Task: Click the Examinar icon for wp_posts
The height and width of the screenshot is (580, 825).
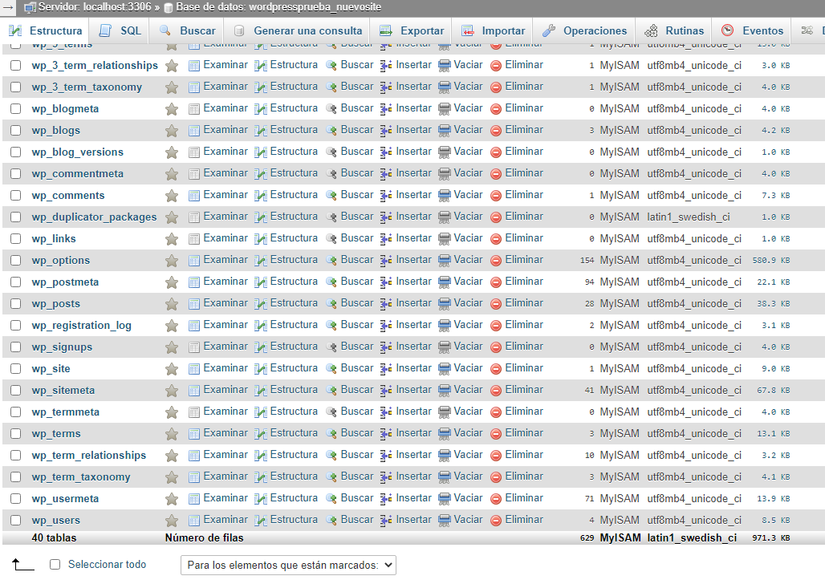Action: pos(194,304)
